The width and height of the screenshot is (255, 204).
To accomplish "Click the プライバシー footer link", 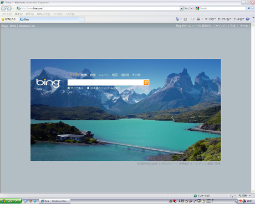I will pos(168,164).
